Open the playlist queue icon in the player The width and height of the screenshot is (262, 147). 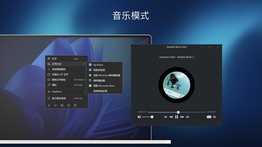pos(215,117)
